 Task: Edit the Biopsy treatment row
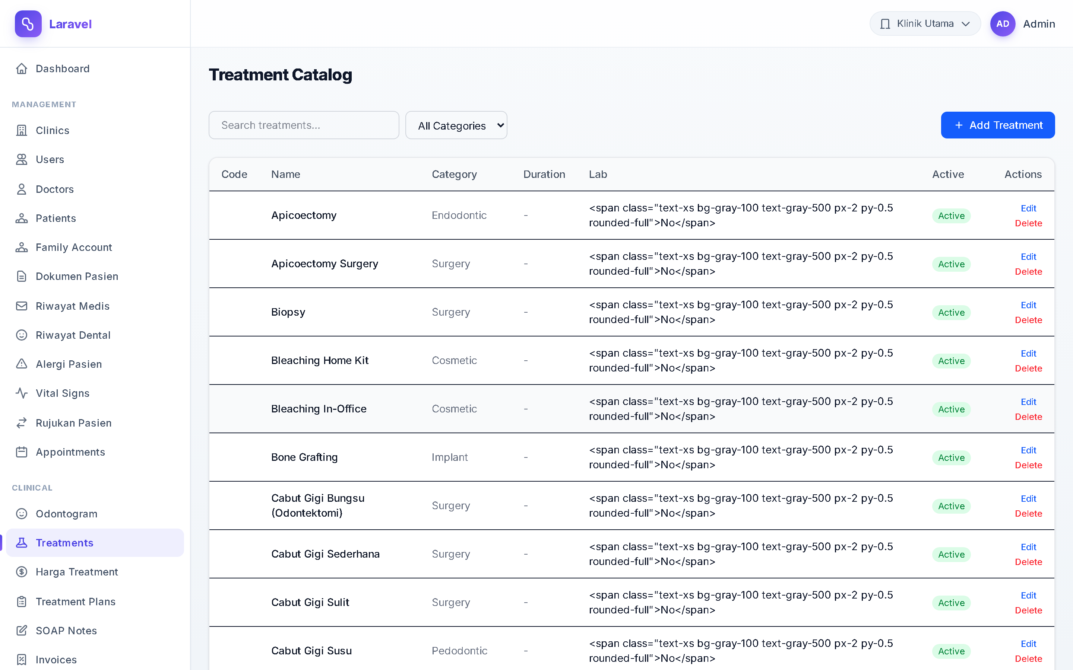click(1028, 305)
